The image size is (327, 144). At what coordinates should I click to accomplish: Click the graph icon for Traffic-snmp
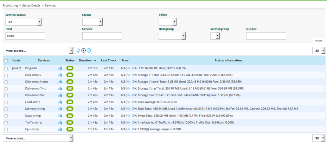[x=60, y=123]
